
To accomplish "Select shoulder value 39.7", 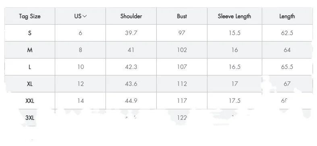I will click(131, 33).
